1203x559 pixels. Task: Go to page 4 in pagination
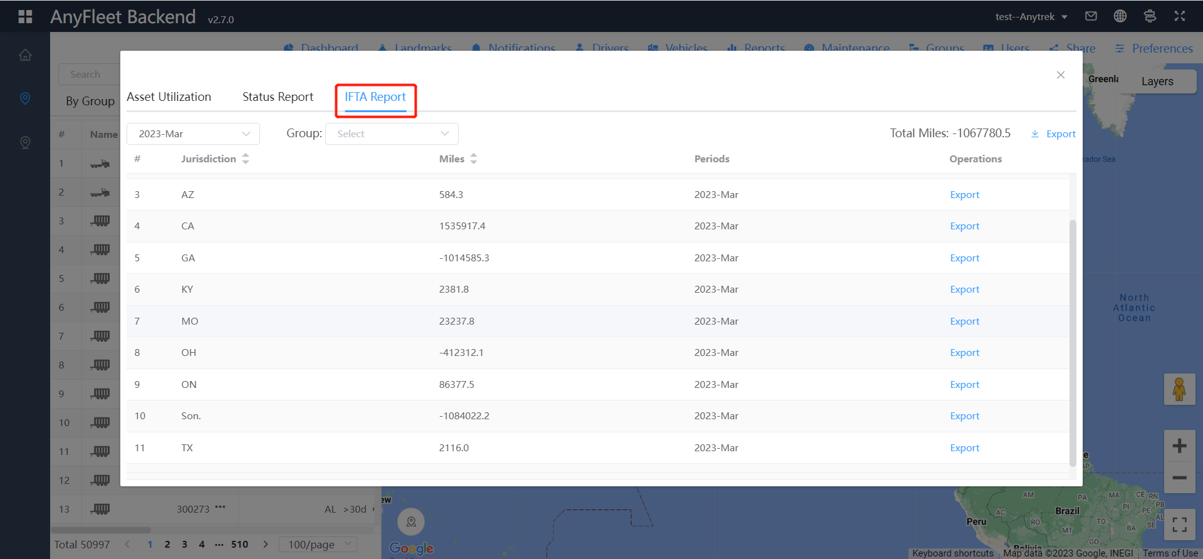[x=202, y=544]
